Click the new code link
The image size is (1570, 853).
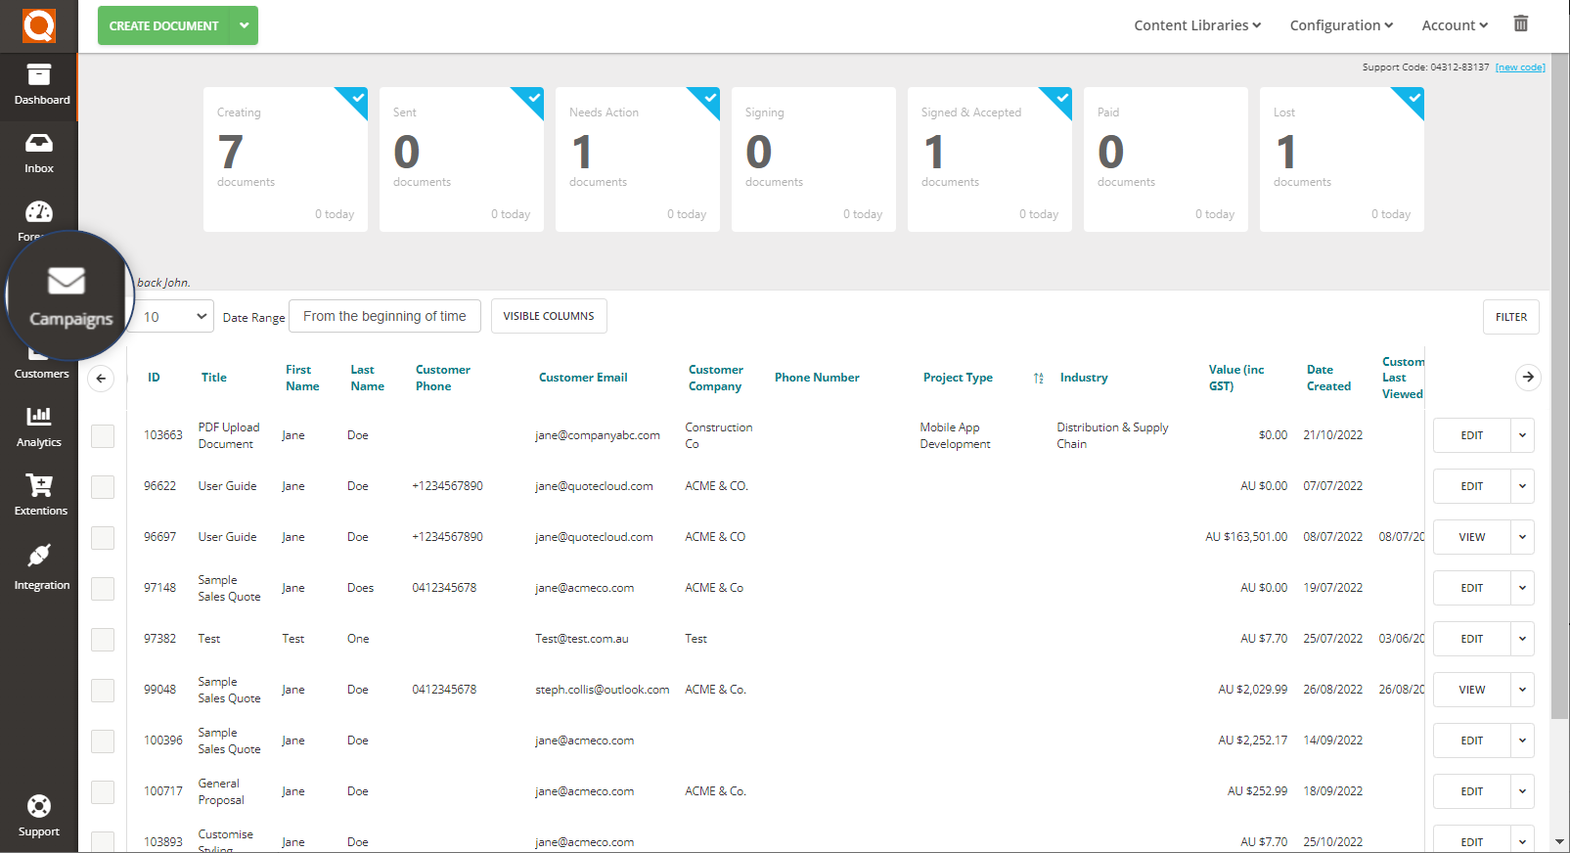coord(1519,67)
